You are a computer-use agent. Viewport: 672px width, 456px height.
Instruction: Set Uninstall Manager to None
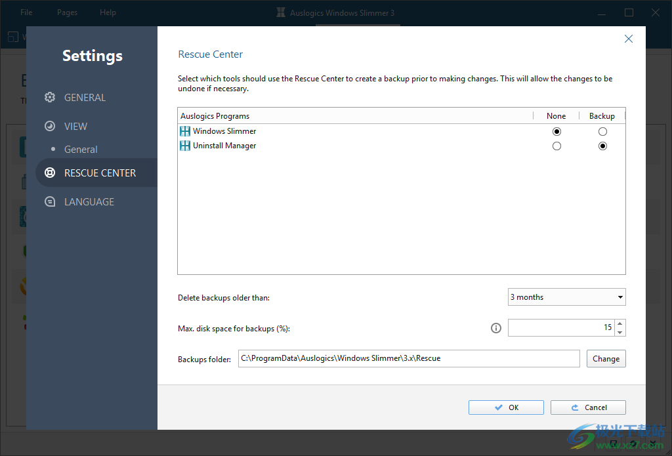(556, 146)
